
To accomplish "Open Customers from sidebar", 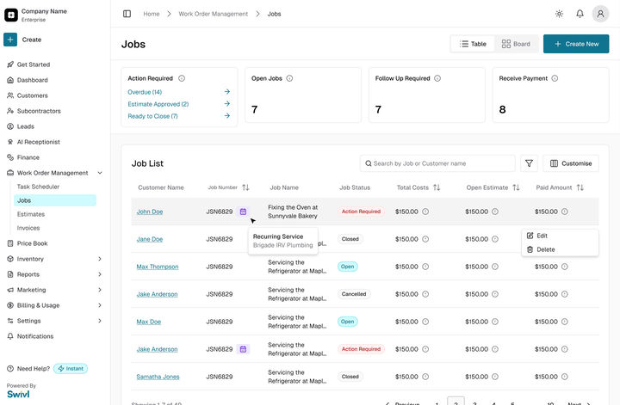I will 33,95.
